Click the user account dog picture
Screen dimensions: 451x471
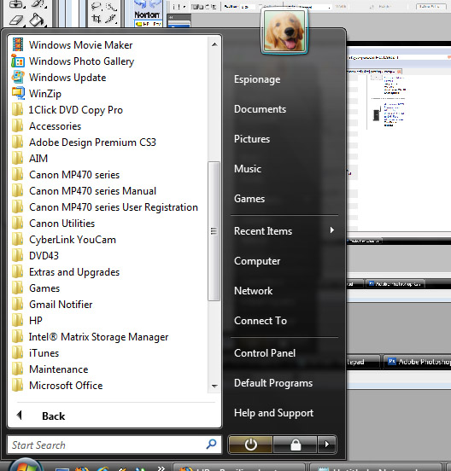[x=284, y=32]
